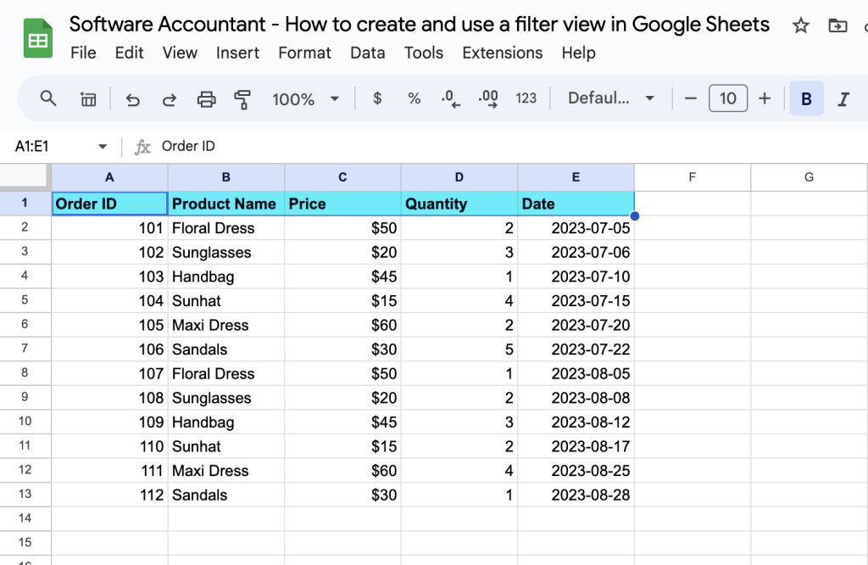The image size is (868, 565).
Task: Format as percent
Action: click(x=414, y=98)
